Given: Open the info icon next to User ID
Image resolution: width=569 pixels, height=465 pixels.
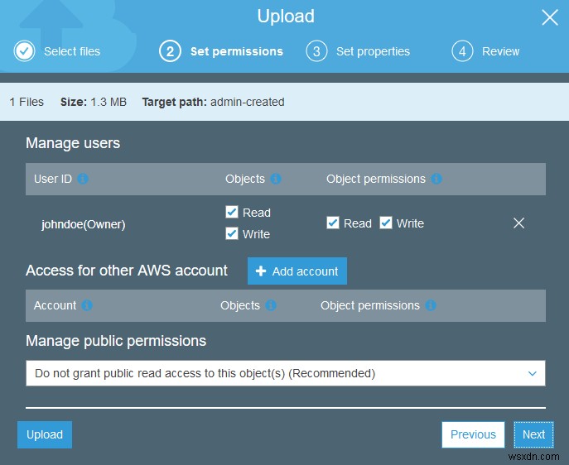Looking at the screenshot, I should coord(83,179).
